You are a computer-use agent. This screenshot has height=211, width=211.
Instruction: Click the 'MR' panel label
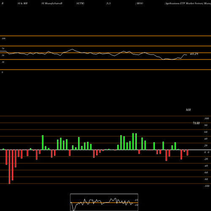tap(188, 110)
